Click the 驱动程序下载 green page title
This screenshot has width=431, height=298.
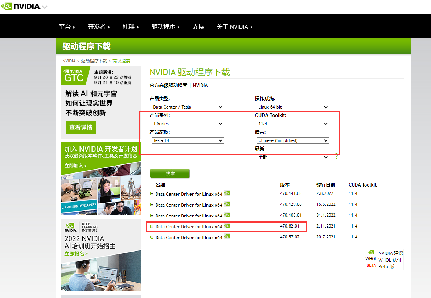[x=86, y=46]
